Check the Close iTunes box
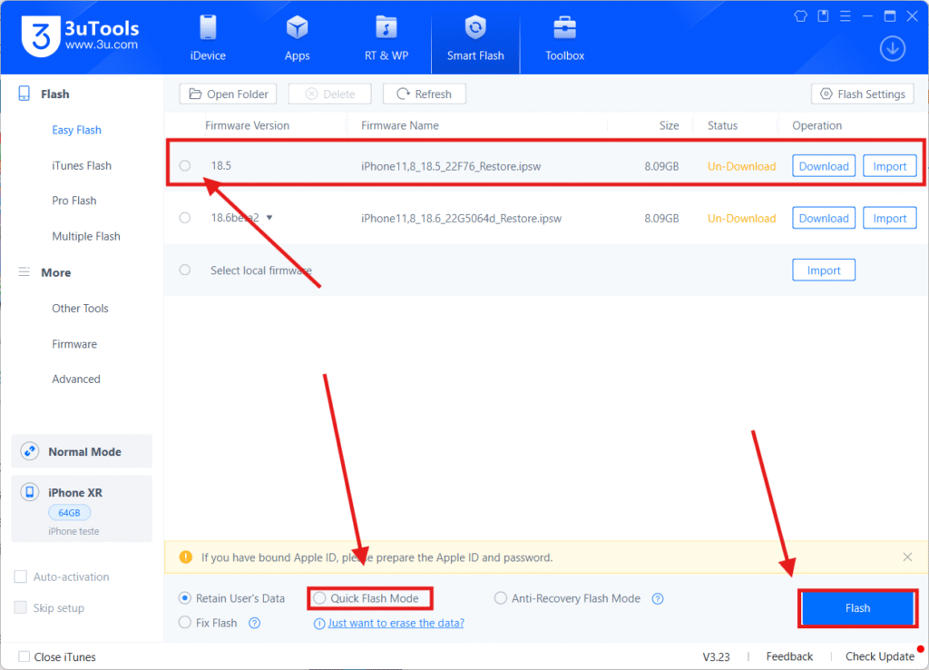 click(24, 656)
